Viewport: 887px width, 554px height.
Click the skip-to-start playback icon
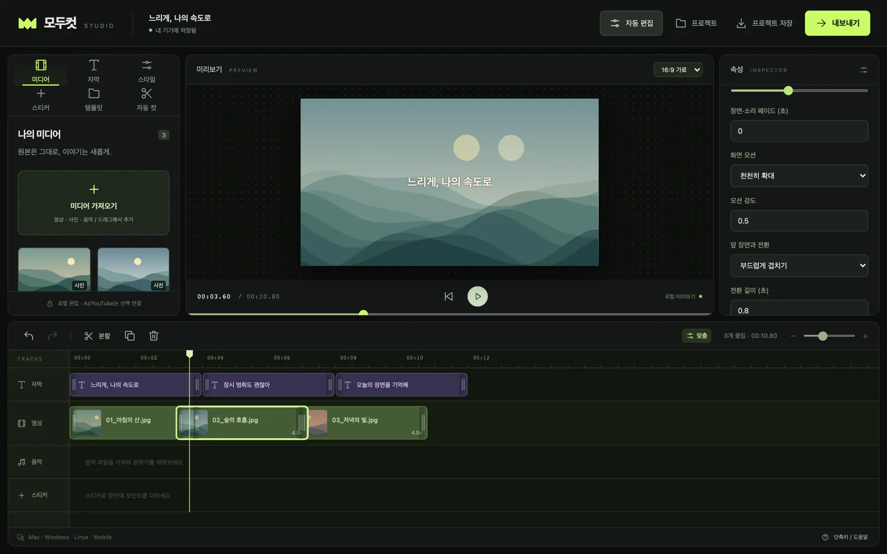[x=448, y=296]
